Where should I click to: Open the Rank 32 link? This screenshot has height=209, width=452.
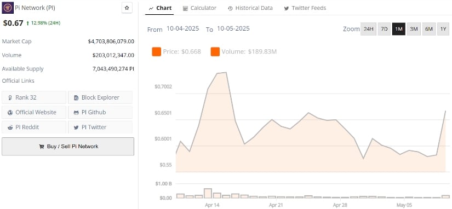tap(34, 97)
